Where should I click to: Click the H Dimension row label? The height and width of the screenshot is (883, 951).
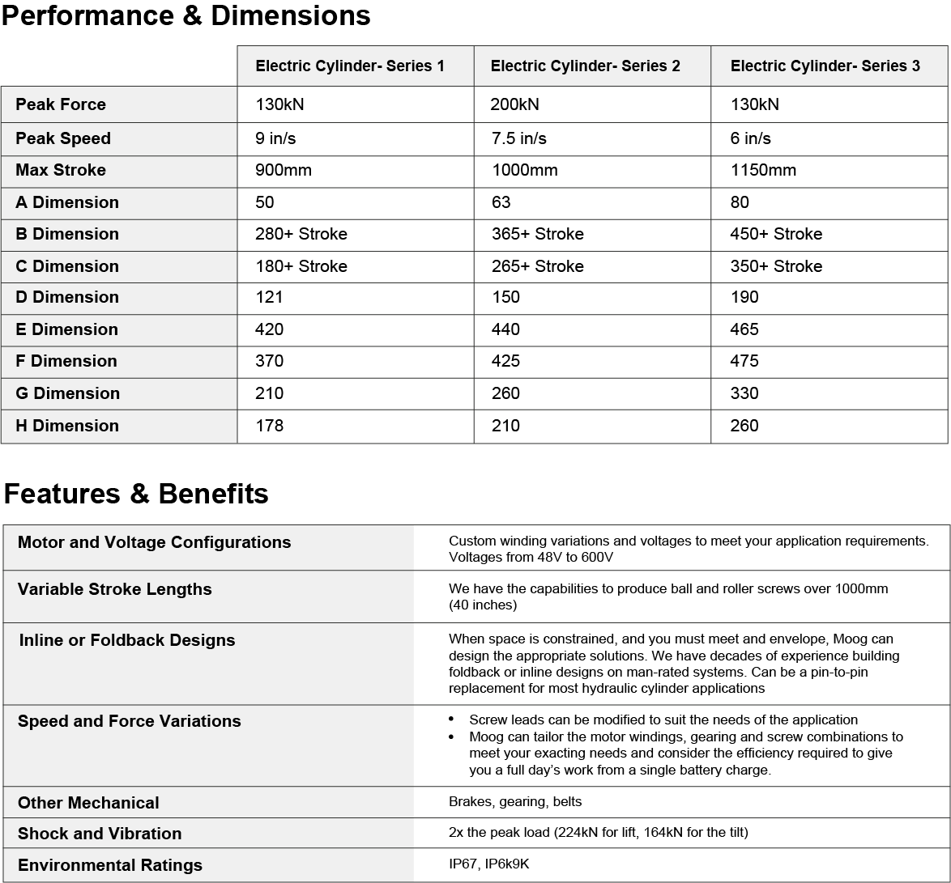(67, 426)
